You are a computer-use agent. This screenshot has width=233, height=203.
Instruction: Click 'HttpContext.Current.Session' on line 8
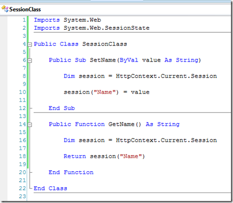click(x=166, y=76)
